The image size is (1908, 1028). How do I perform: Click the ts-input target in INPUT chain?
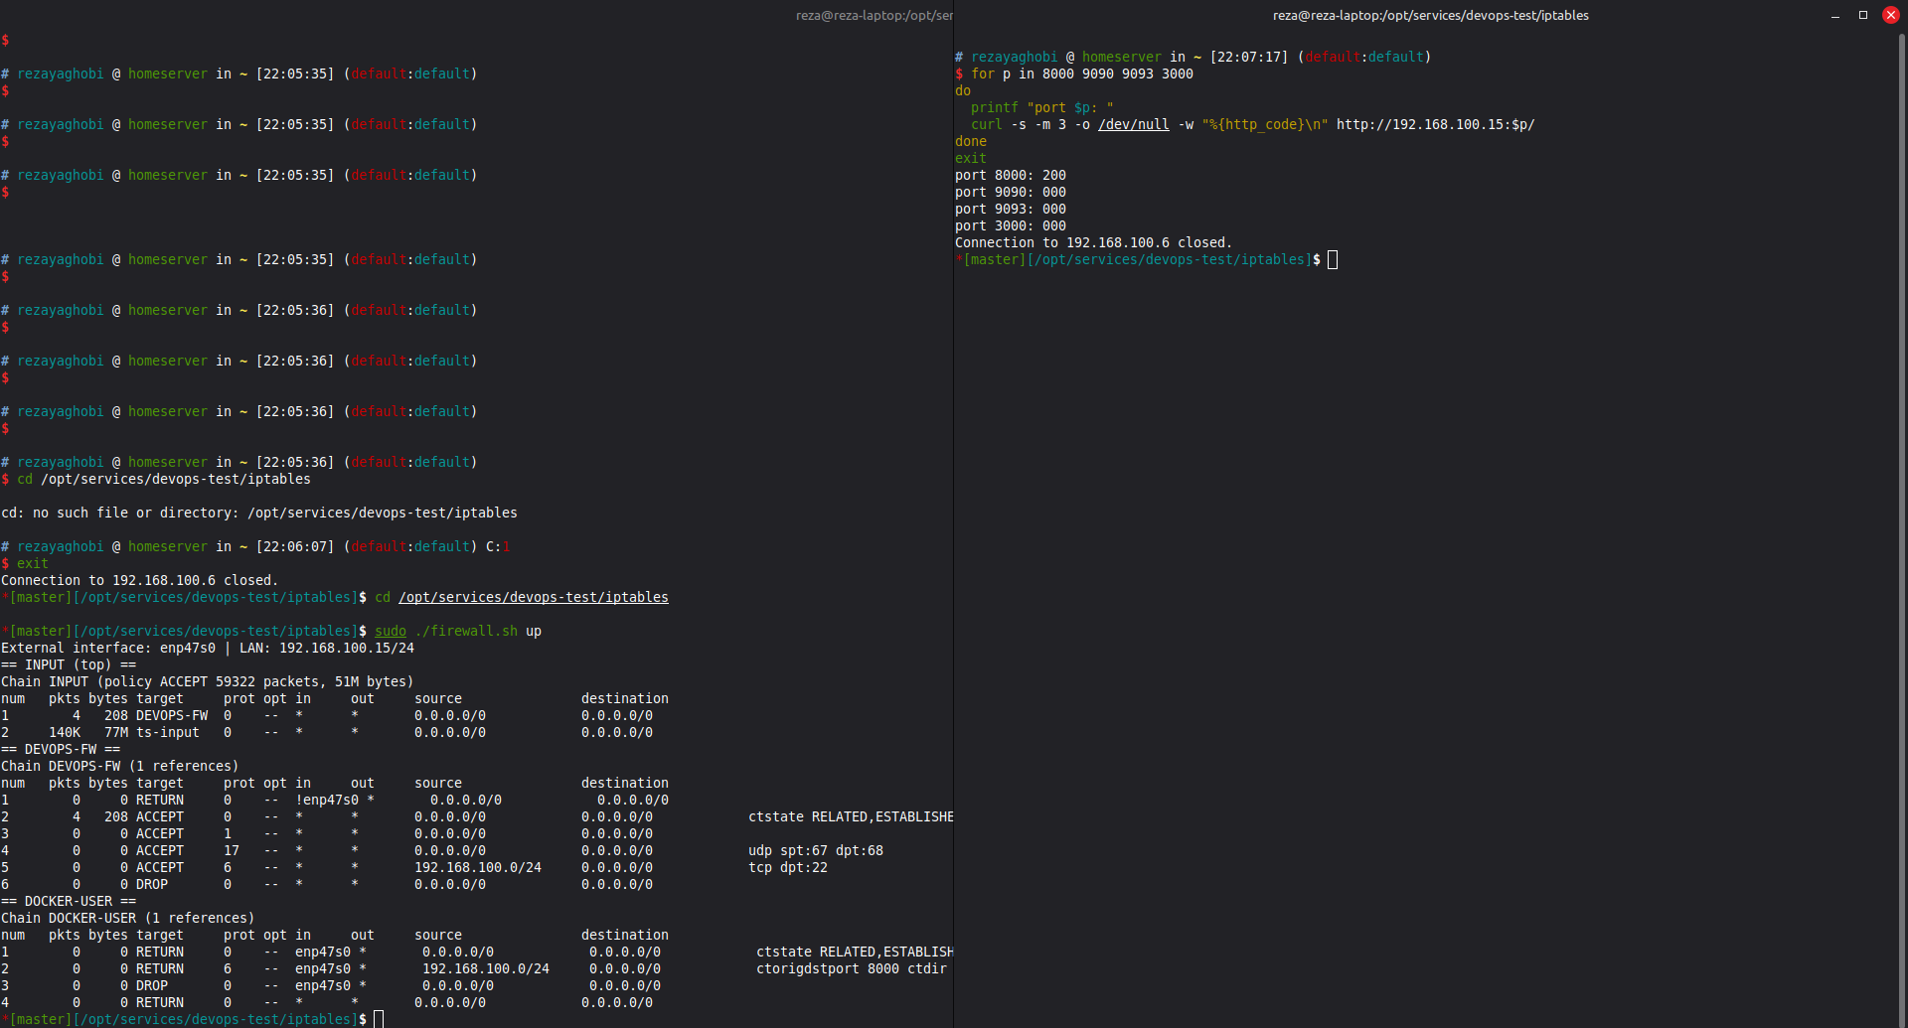[x=168, y=732]
